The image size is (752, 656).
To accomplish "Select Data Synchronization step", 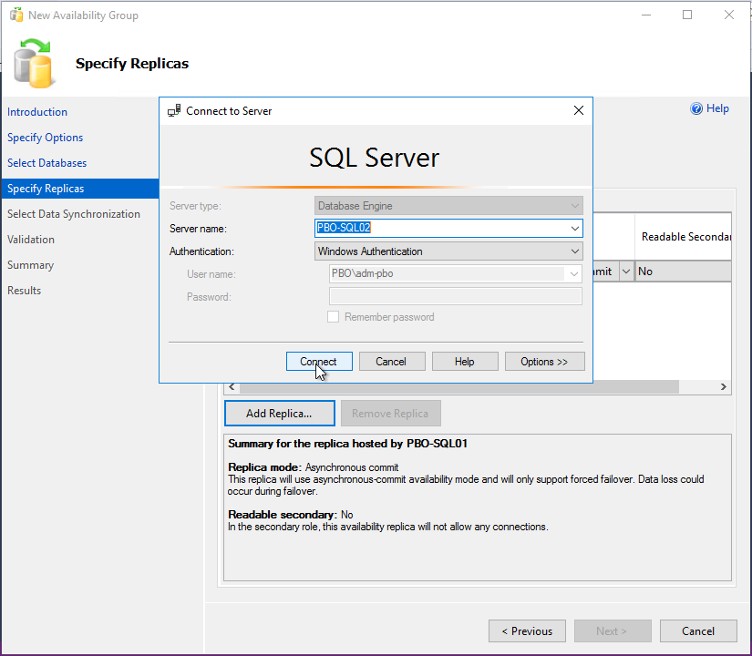I will point(74,214).
